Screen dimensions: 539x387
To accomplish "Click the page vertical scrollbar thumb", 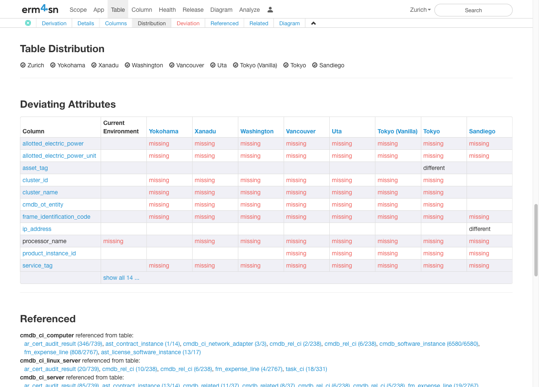I will pyautogui.click(x=536, y=240).
